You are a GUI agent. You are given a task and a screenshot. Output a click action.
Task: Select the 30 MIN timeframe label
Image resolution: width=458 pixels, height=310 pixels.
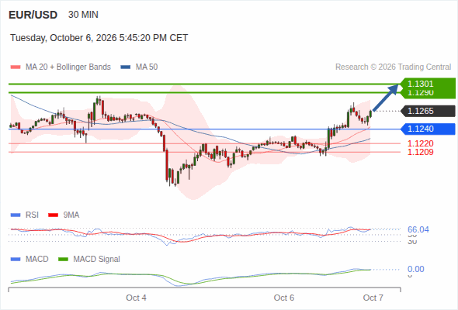click(x=83, y=15)
